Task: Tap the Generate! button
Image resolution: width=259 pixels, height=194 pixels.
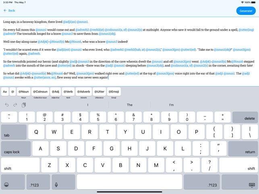Action: 246,11
